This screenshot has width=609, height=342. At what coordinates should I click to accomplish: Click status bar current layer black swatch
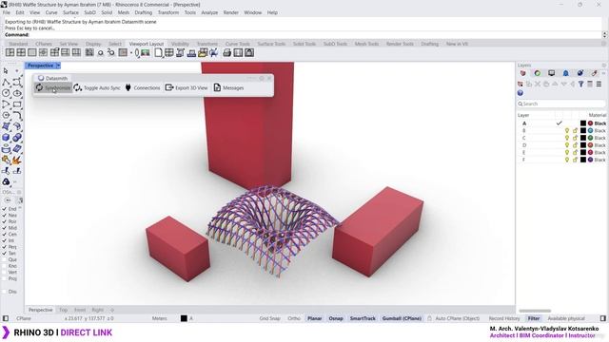(184, 318)
